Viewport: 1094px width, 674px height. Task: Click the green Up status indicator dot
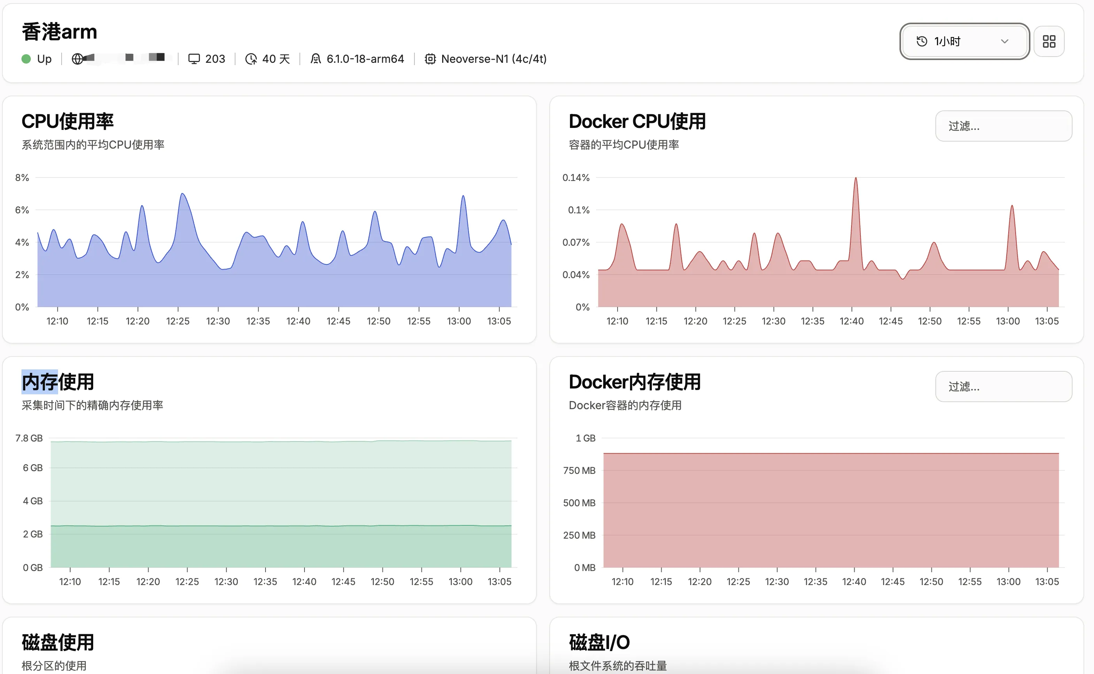[26, 59]
